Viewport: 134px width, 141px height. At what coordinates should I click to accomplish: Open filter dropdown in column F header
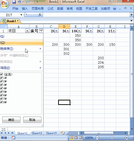pyautogui.click(x=91, y=31)
